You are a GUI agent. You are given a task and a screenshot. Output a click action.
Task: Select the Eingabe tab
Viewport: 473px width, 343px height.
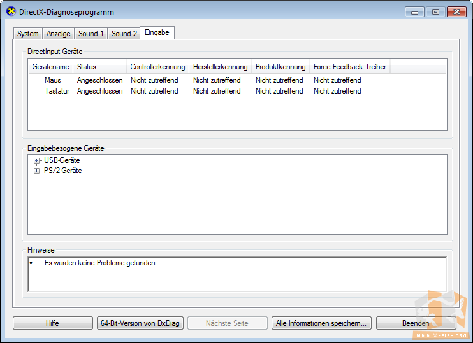point(157,32)
